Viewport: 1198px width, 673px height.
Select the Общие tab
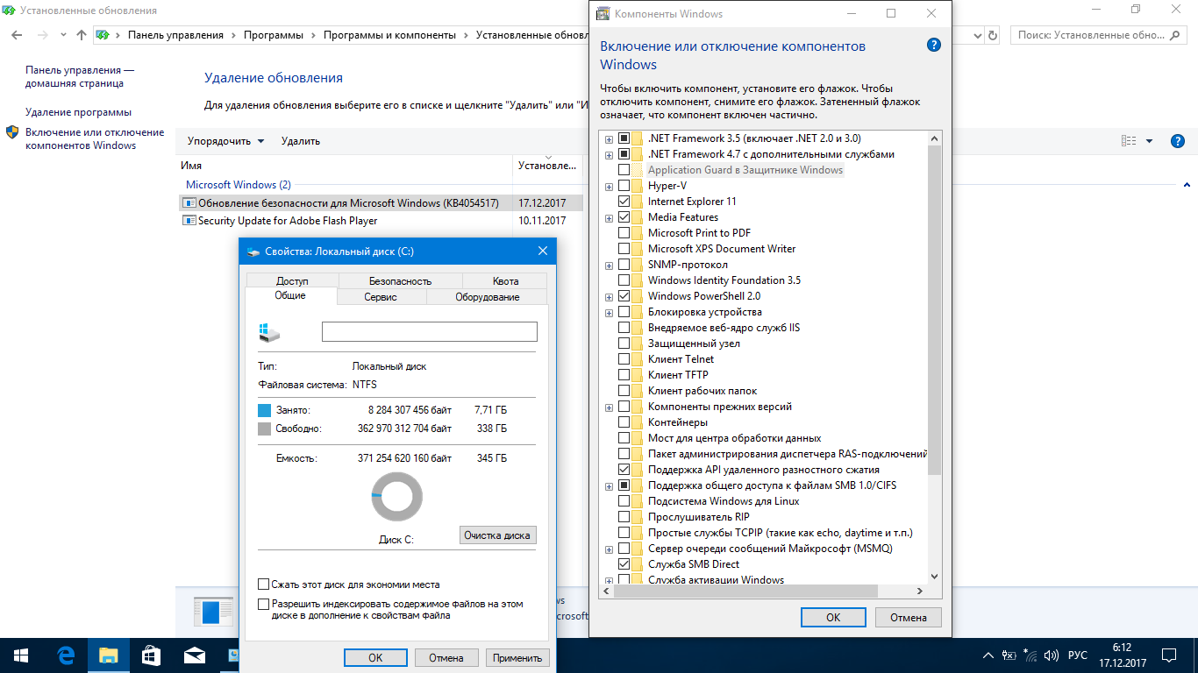(x=290, y=296)
